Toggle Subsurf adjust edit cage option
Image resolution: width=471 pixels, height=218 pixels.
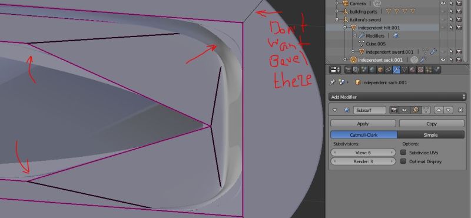[x=426, y=110]
